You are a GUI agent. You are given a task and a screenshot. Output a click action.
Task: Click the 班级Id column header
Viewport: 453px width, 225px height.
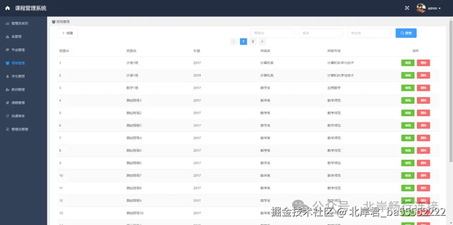(64, 51)
